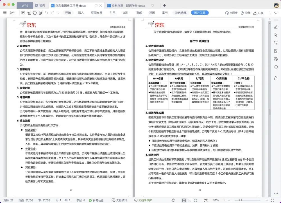Open the vertical three-dot more menu

point(270,13)
